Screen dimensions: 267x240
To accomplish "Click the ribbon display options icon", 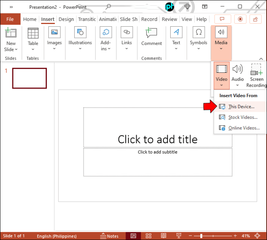I will point(205,7).
